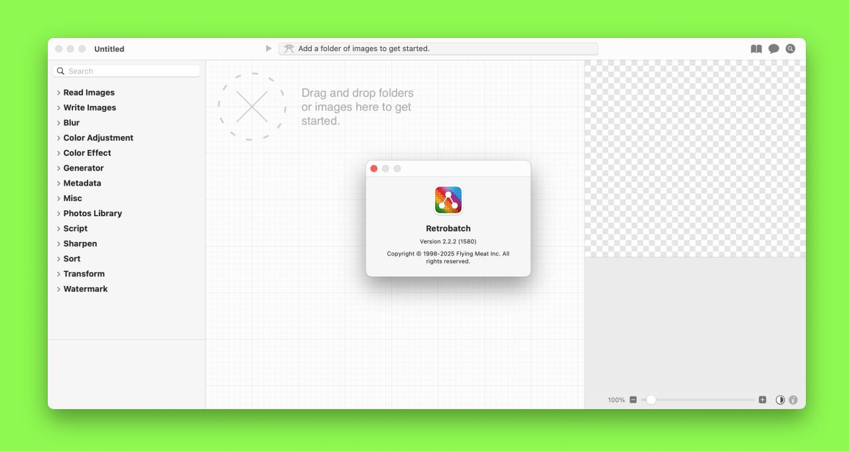Expand the Metadata category

pos(58,183)
